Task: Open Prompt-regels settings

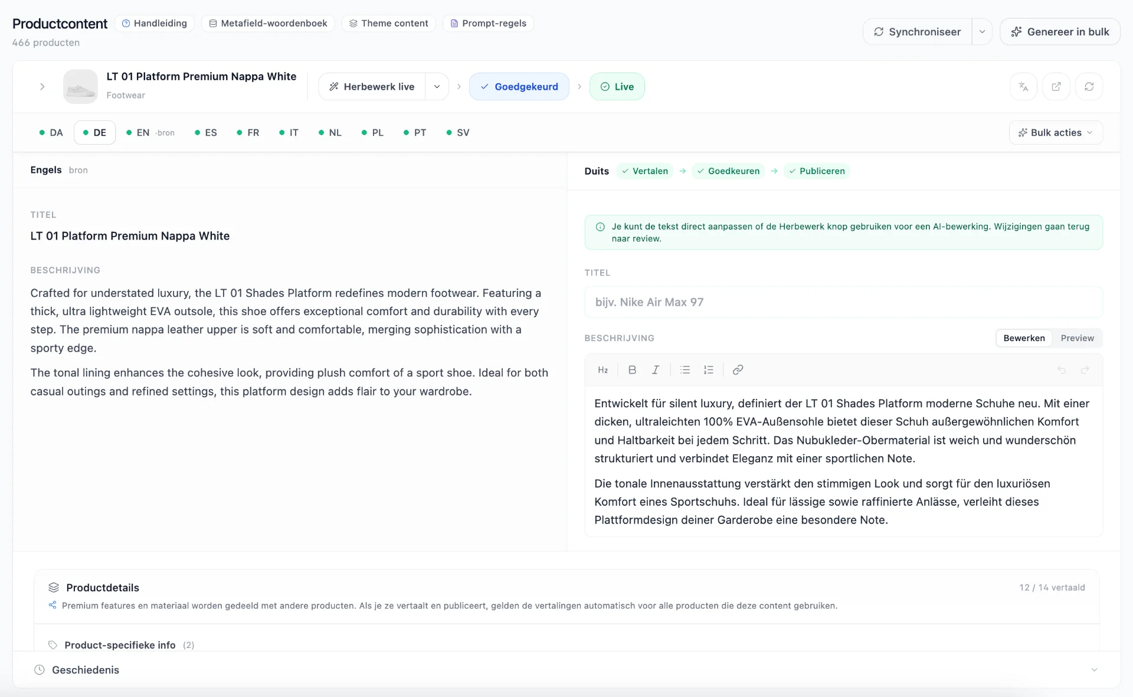Action: (x=488, y=24)
